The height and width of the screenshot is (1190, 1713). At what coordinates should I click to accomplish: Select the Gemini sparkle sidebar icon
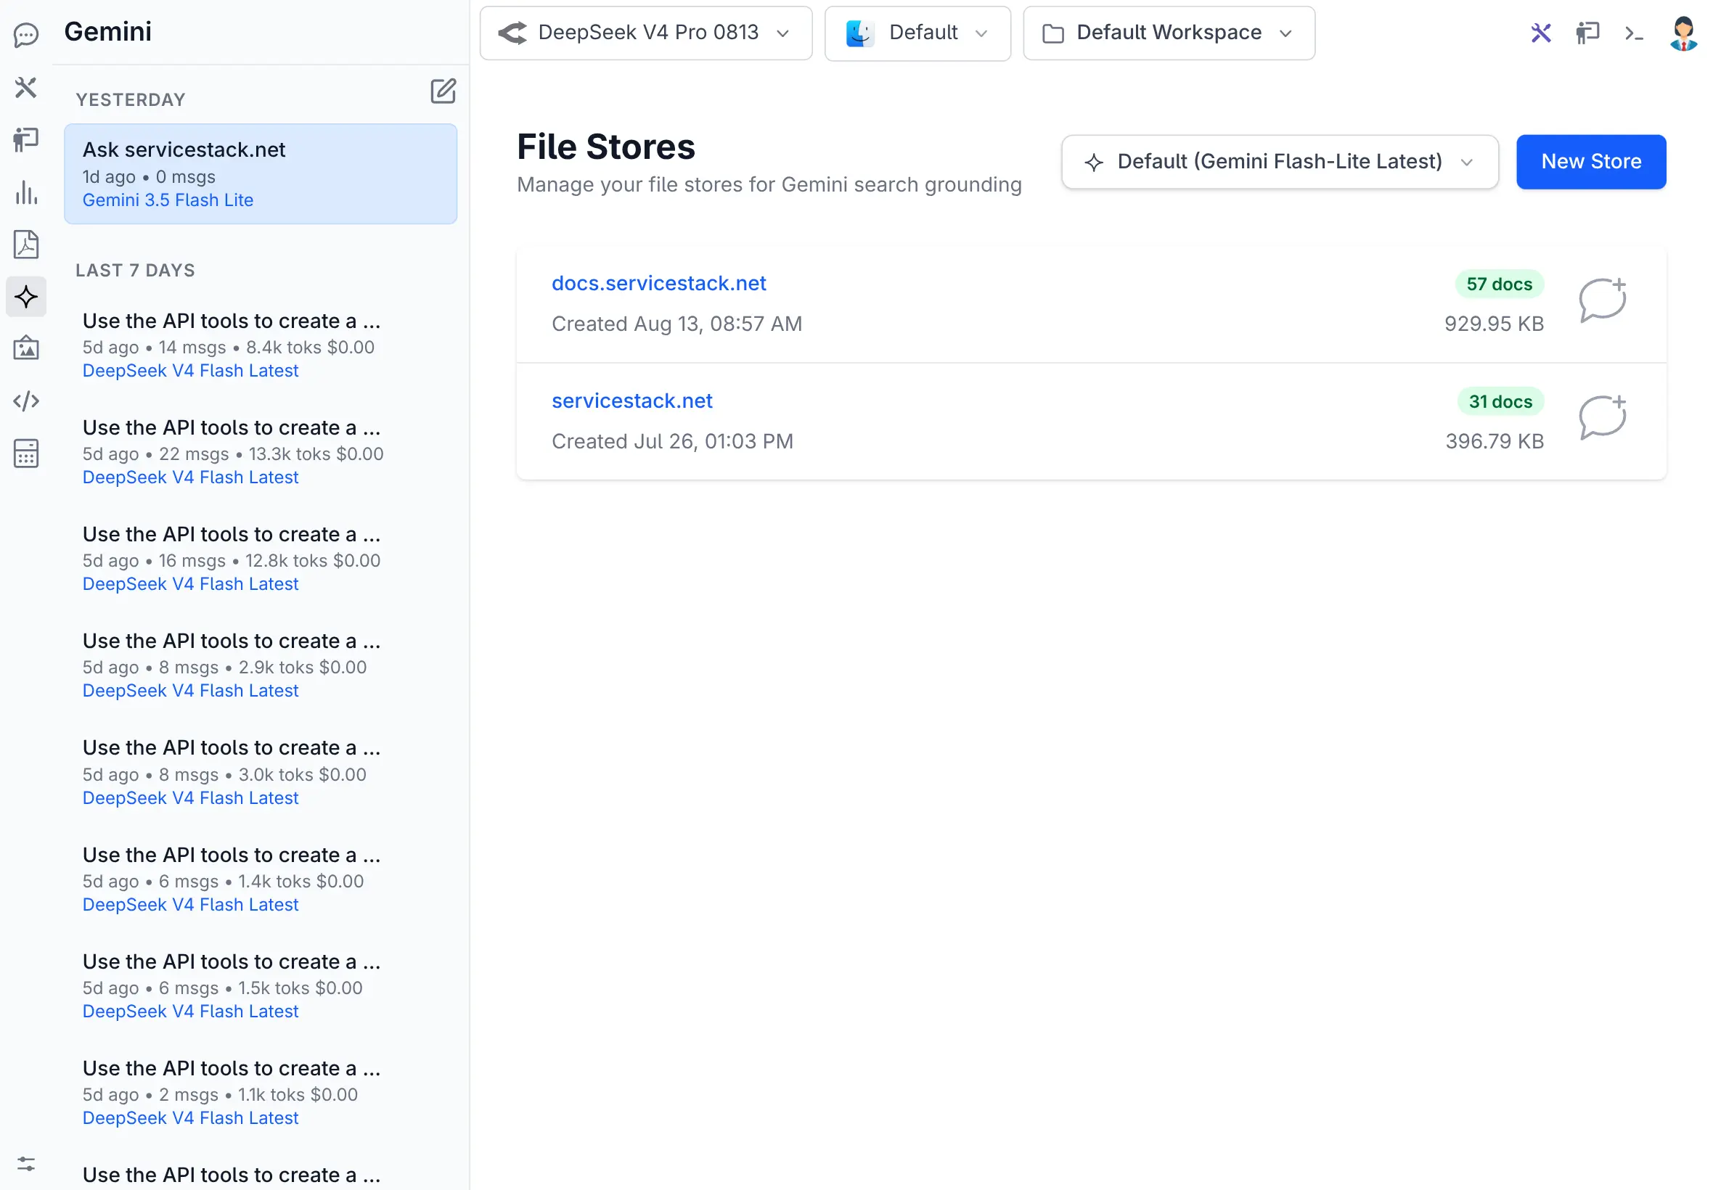26,297
